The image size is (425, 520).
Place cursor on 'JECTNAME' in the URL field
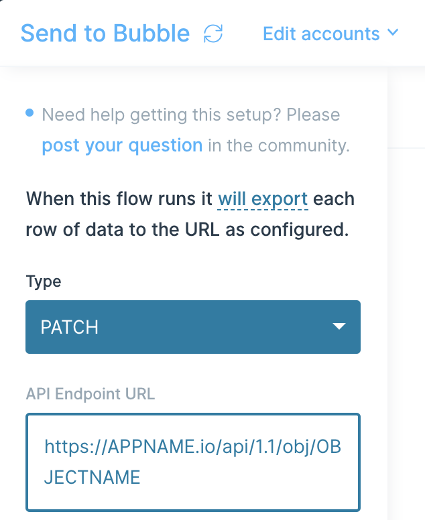pyautogui.click(x=93, y=477)
